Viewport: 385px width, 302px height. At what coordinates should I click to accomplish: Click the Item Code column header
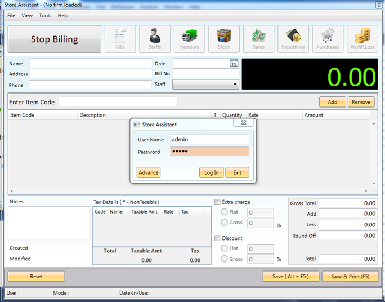[43, 115]
